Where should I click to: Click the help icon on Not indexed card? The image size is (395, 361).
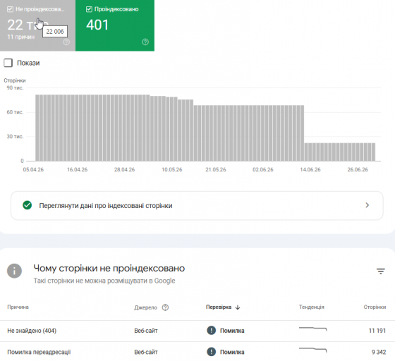[66, 42]
